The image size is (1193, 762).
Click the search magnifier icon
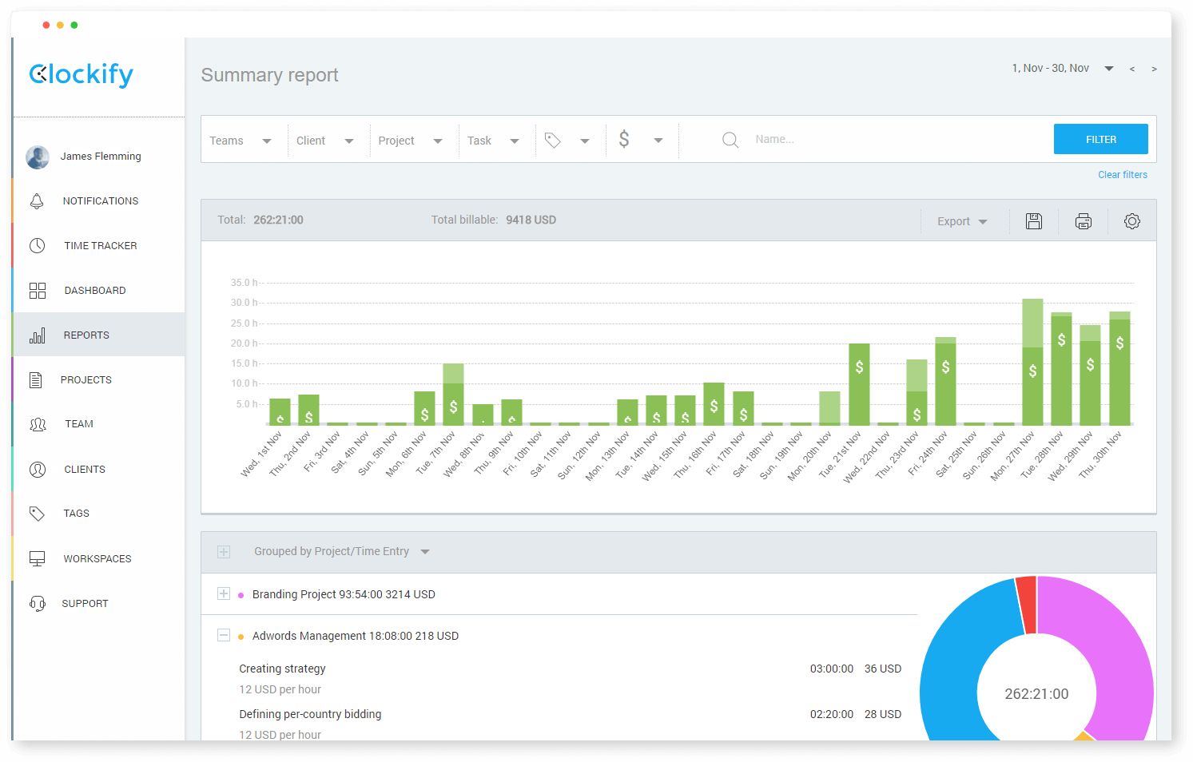point(730,140)
